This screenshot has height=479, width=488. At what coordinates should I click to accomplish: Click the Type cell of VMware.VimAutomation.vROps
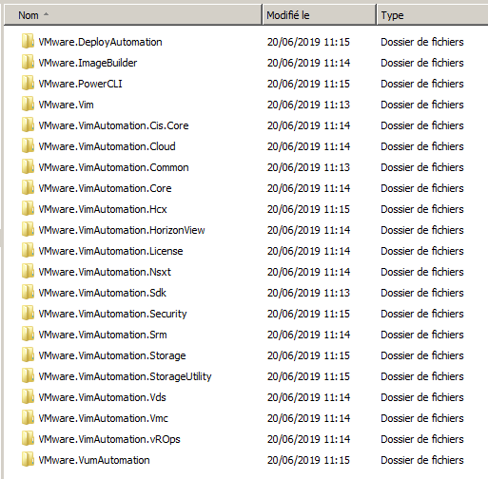pyautogui.click(x=422, y=439)
